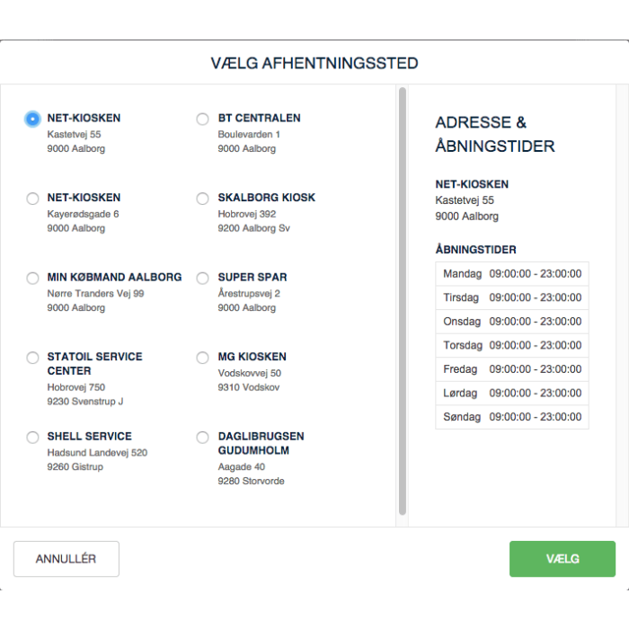This screenshot has width=629, height=629.
Task: Click address text Vodskovvej 50
Action: [x=249, y=373]
